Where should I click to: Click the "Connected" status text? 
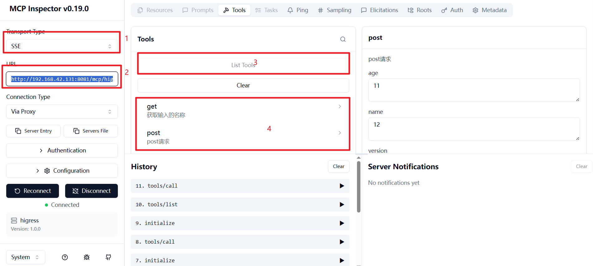click(x=65, y=205)
